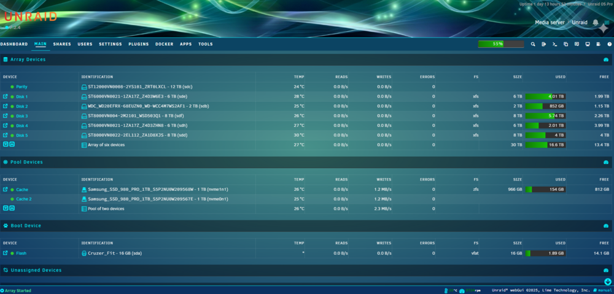The height and width of the screenshot is (294, 614).
Task: Click the logout icon in the top toolbar
Action: point(544,44)
